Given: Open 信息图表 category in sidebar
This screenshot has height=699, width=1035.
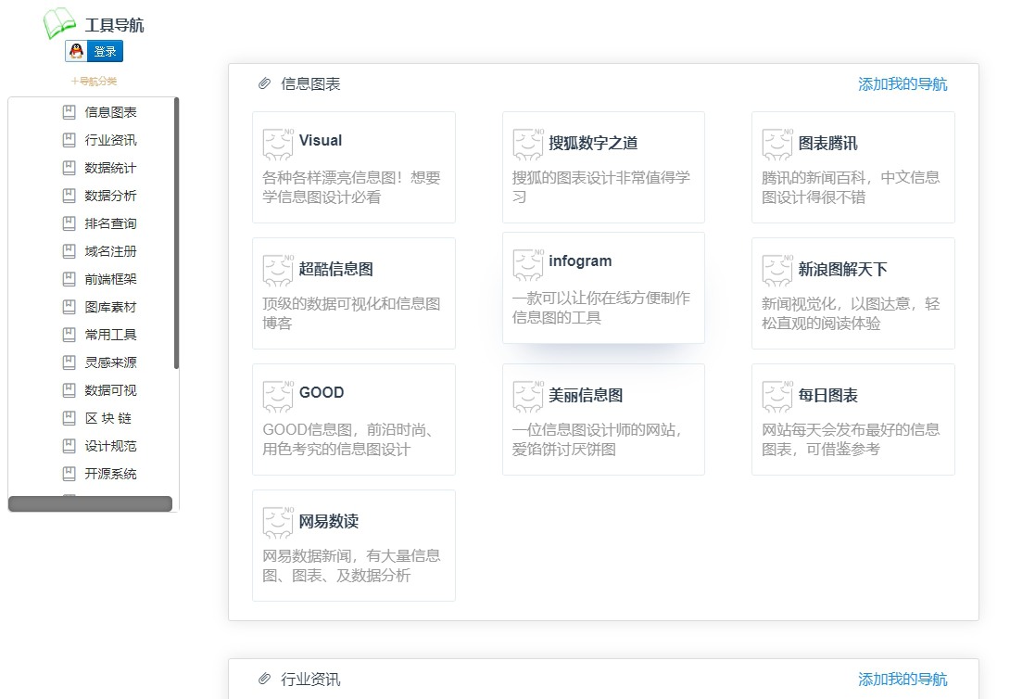Looking at the screenshot, I should click(110, 112).
